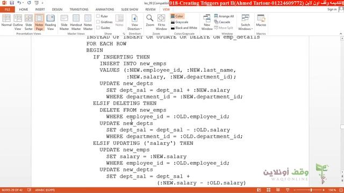The height and width of the screenshot is (193, 344).
Task: Open Outline View
Action: 18,22
